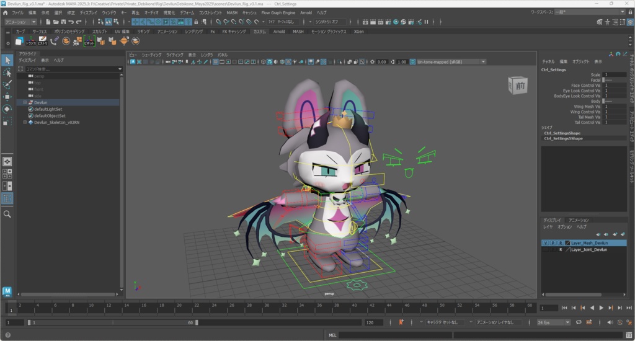Switch to the リギング shelf tab
Image resolution: width=635 pixels, height=341 pixels.
pyautogui.click(x=143, y=31)
